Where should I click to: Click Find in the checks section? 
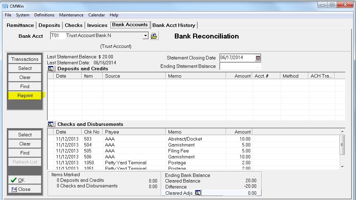tap(25, 153)
